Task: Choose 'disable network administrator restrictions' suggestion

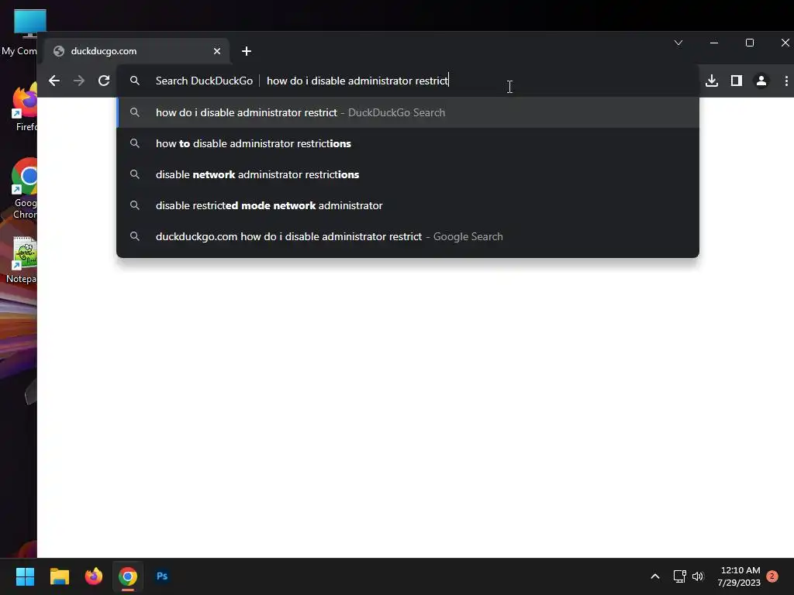Action: point(408,174)
